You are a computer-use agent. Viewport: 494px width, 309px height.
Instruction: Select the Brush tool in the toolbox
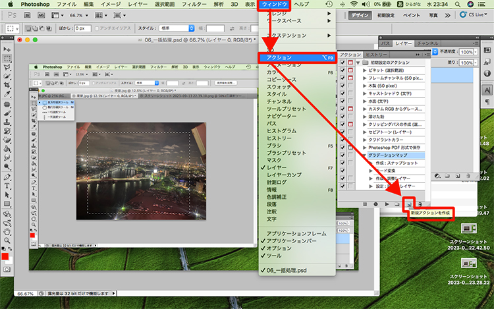[7, 113]
